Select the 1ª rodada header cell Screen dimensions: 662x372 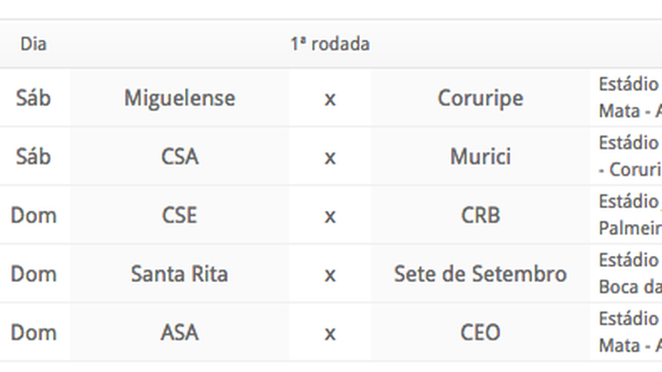[330, 44]
